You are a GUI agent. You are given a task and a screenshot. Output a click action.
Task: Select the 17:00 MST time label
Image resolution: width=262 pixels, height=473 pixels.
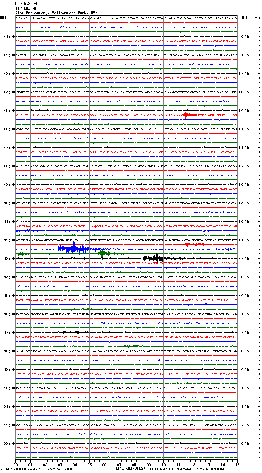point(9,333)
